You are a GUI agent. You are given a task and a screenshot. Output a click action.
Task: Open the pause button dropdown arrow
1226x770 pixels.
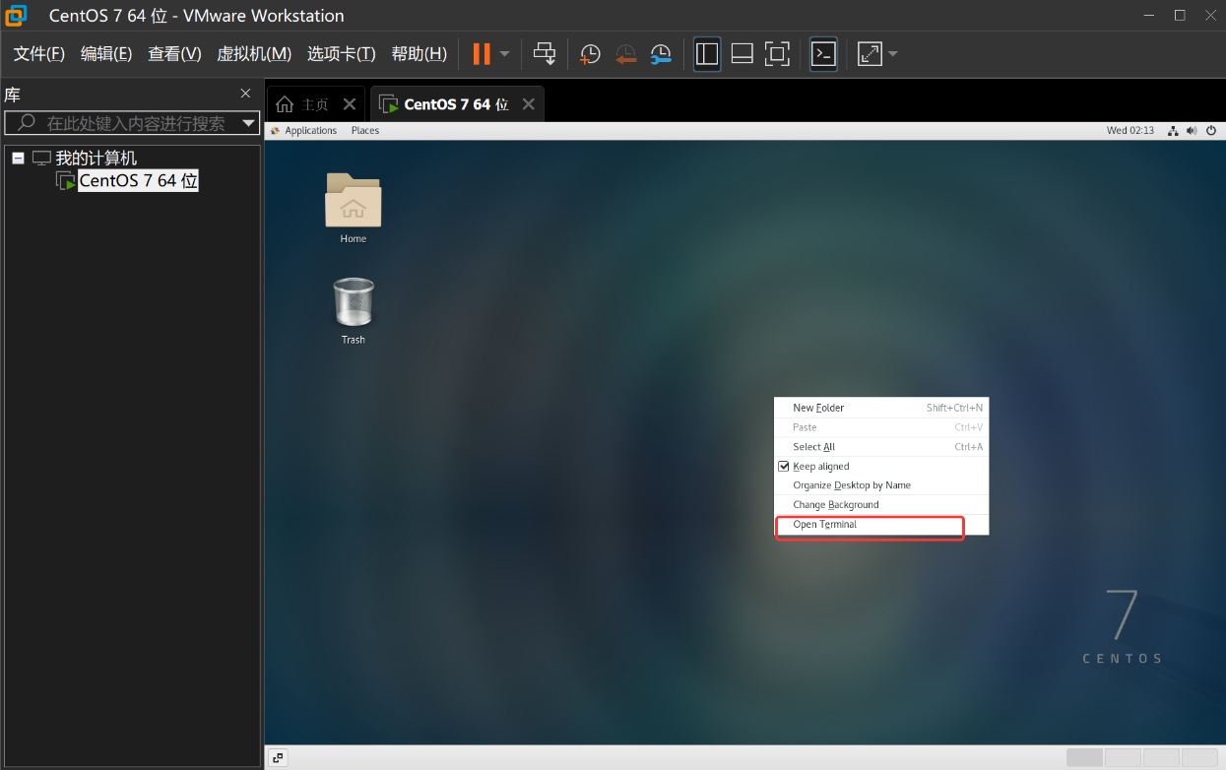pos(504,54)
